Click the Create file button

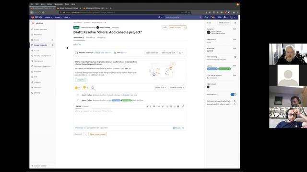click(81, 80)
